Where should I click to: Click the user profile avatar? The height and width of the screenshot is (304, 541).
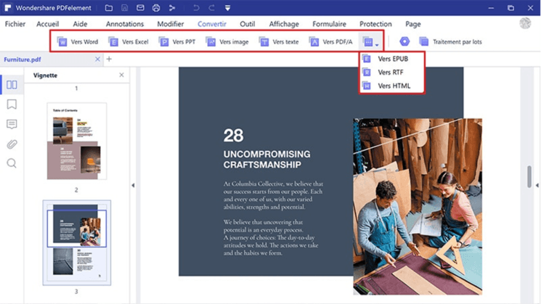(x=525, y=24)
